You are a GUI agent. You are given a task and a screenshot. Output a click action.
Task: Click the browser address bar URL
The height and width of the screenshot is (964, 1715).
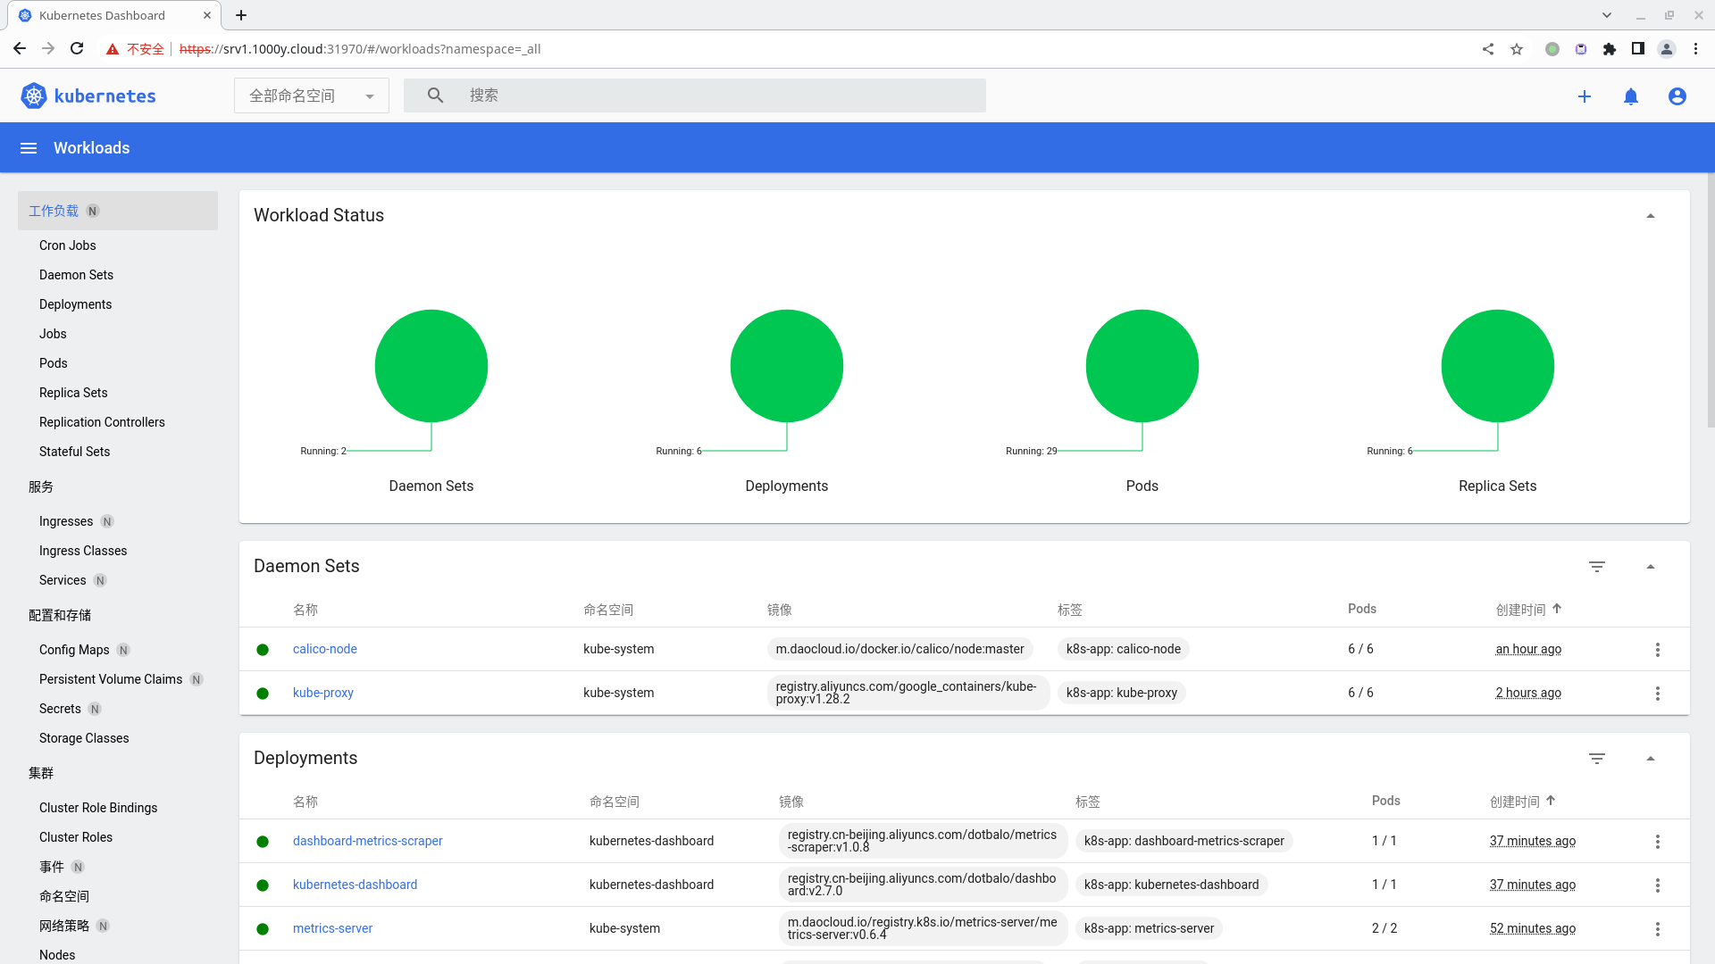[360, 49]
